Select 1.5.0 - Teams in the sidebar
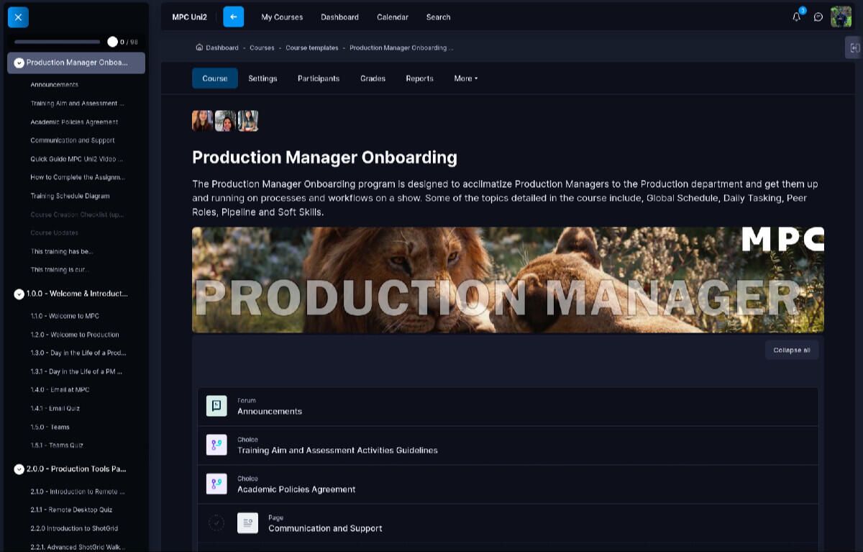This screenshot has height=552, width=863. click(50, 427)
